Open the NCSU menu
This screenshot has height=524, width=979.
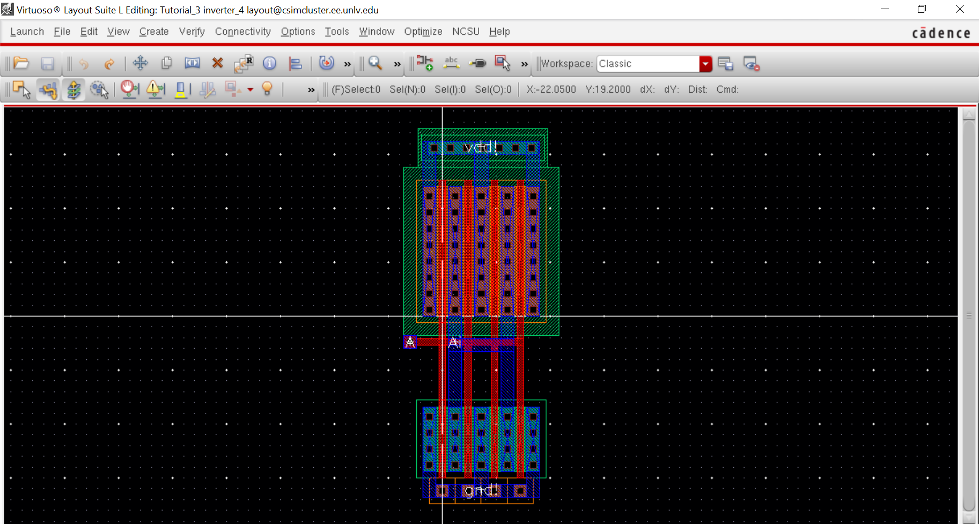(465, 32)
